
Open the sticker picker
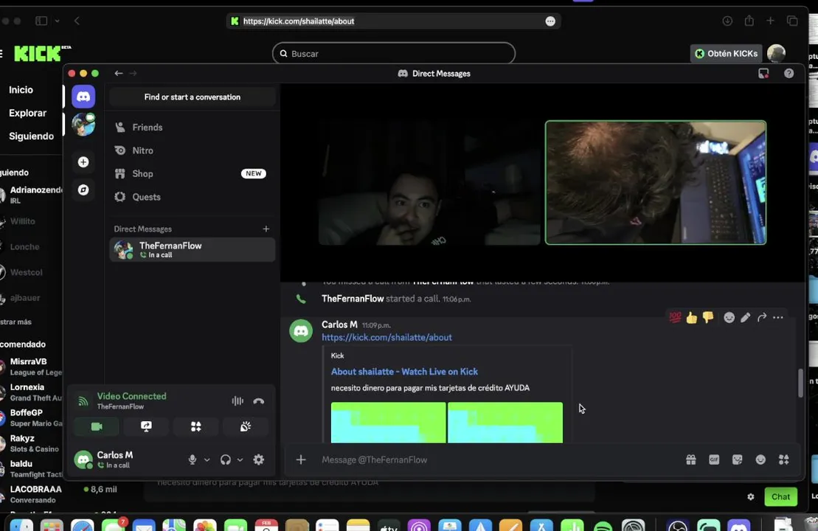(737, 459)
